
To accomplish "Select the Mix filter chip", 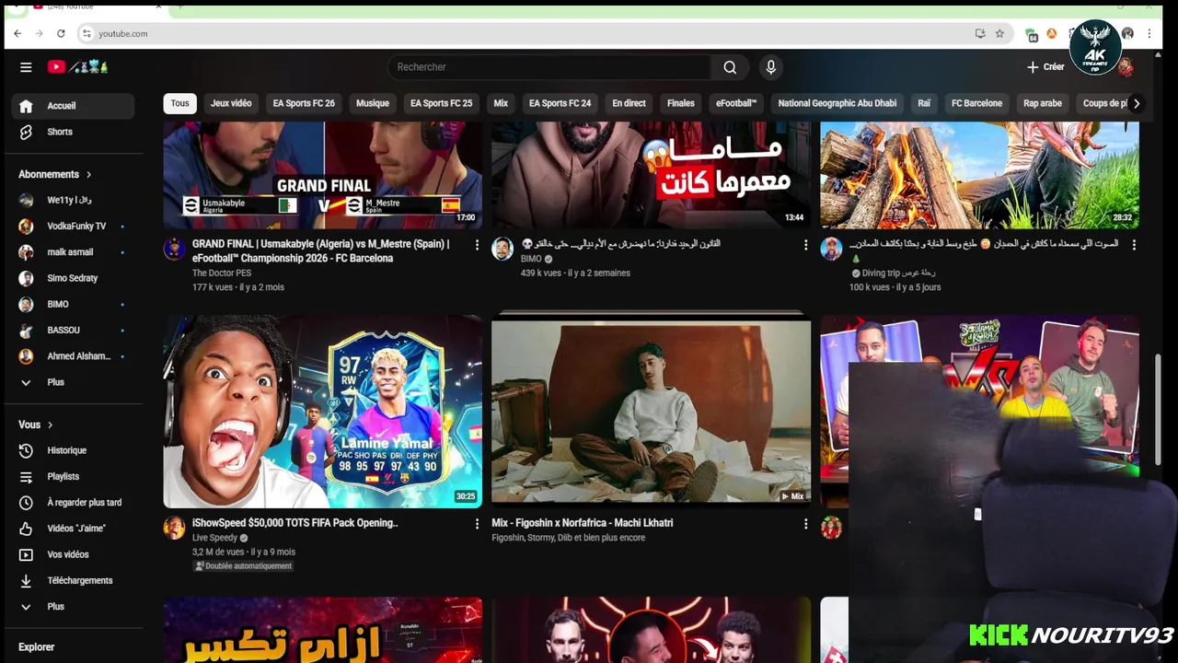I will click(501, 103).
